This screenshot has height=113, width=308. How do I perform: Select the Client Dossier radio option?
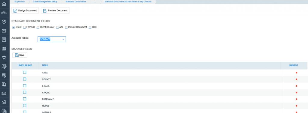coord(38,27)
